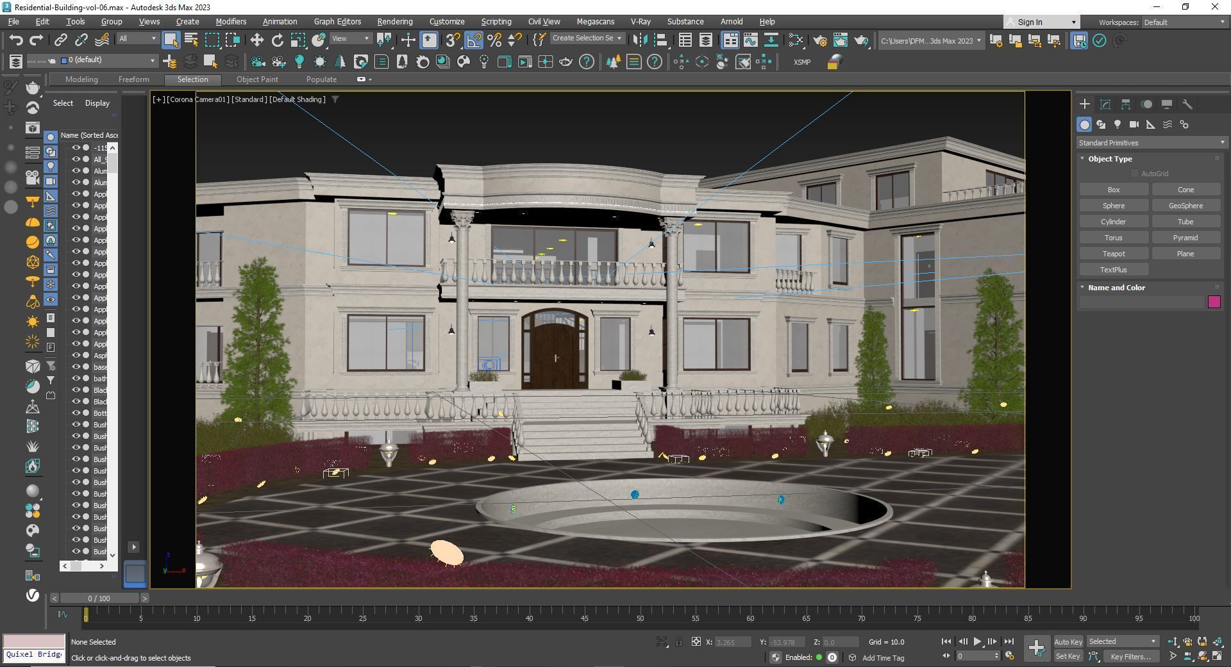Open the Modify panel tab
Screen dimensions: 1231x667
tap(1105, 104)
